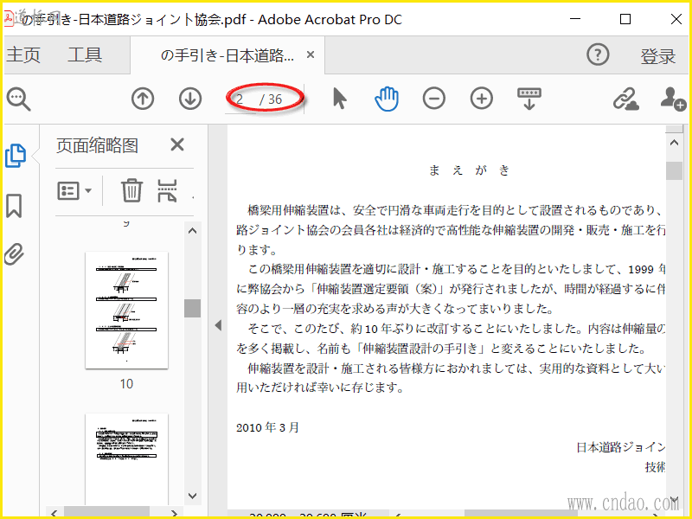Click the document vertical scrollbar handle
The image size is (692, 519).
click(x=674, y=170)
